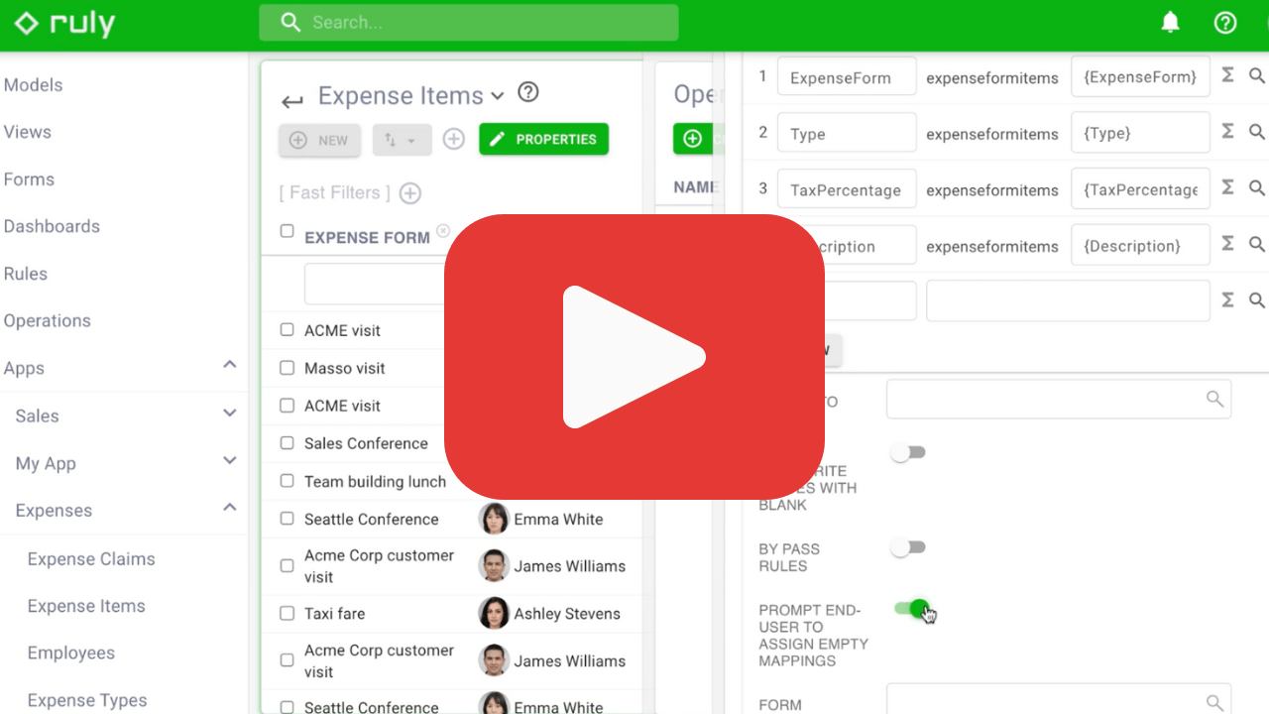Screen dimensions: 1269x714
Task: Click the name Ashley Stevens
Action: (567, 614)
